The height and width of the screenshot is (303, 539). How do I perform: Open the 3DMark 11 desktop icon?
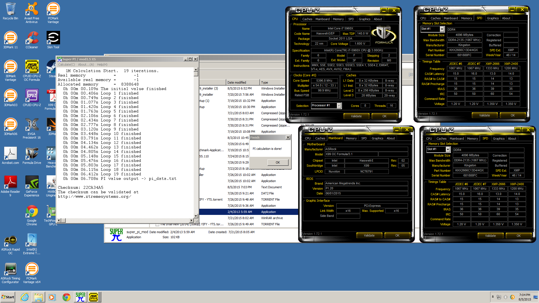tap(10, 40)
